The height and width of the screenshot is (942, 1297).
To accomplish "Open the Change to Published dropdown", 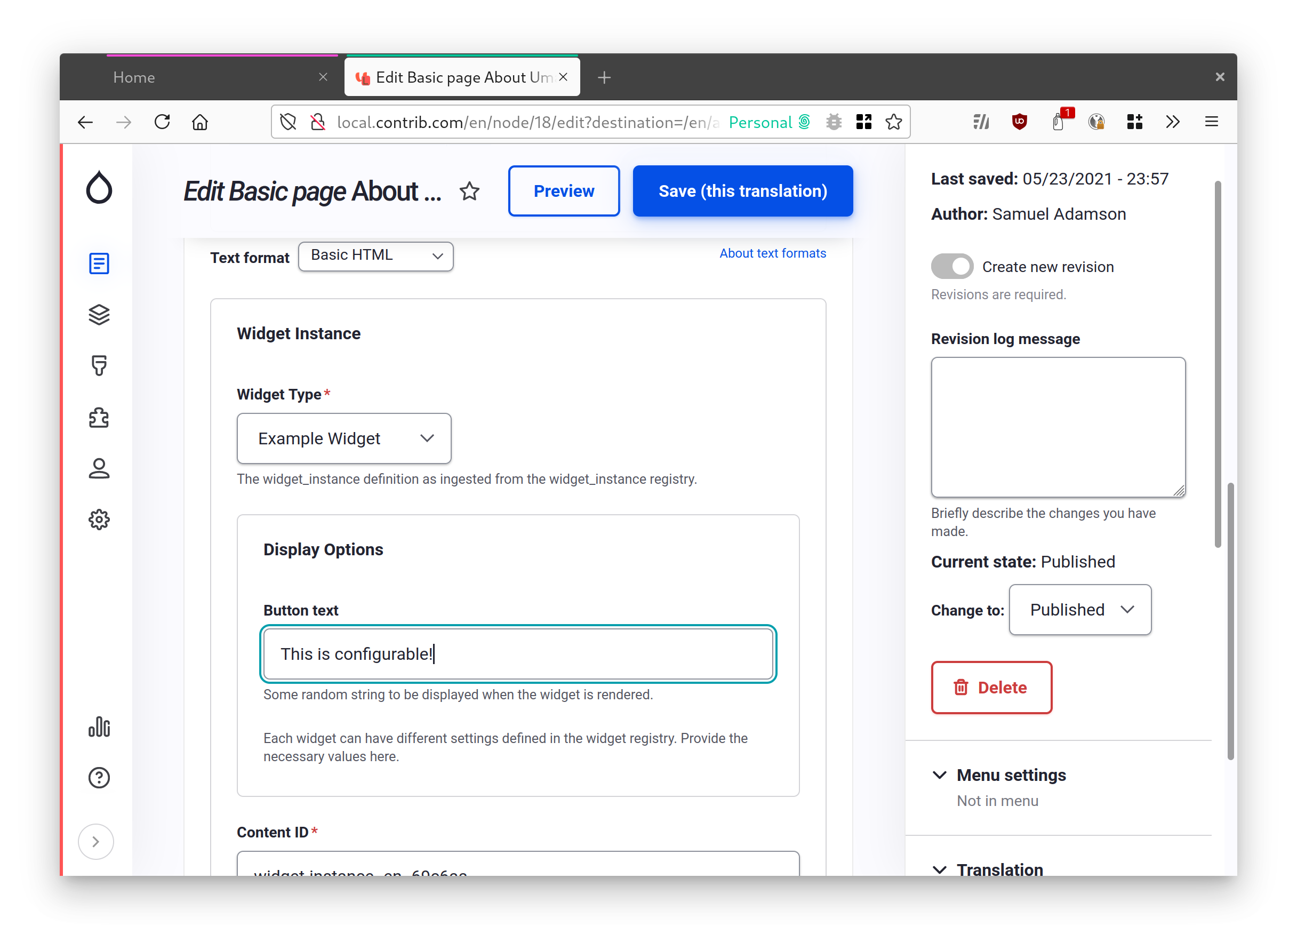I will [x=1079, y=610].
